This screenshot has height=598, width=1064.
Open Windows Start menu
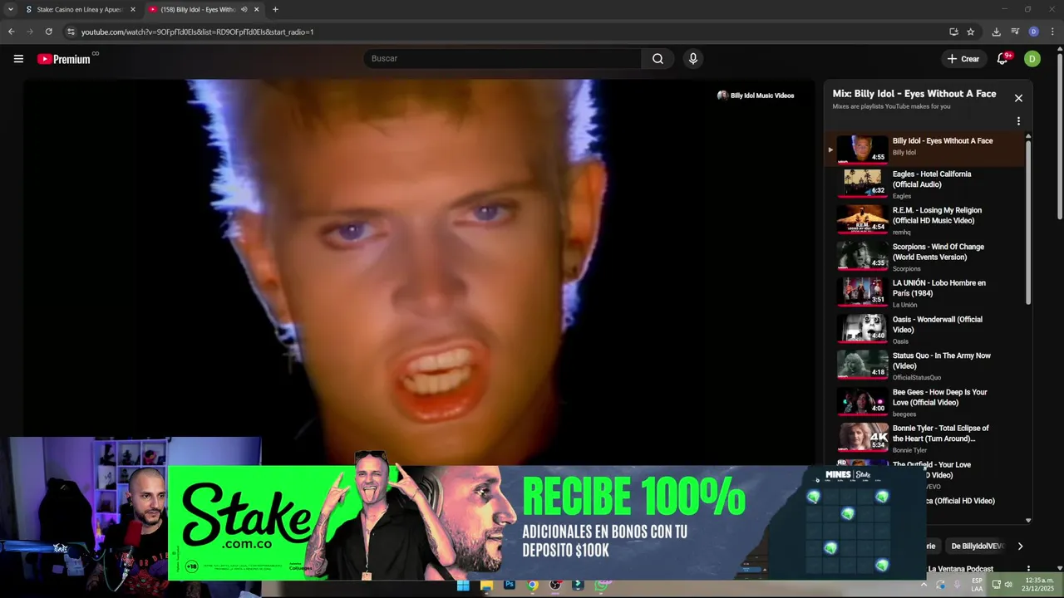click(x=463, y=585)
